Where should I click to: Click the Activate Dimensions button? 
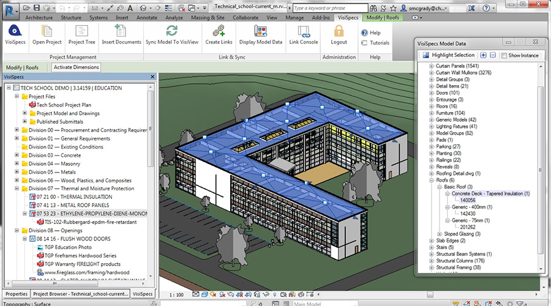click(x=77, y=67)
